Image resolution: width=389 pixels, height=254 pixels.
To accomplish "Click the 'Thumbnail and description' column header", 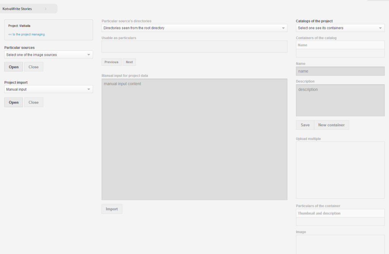I will point(340,213).
